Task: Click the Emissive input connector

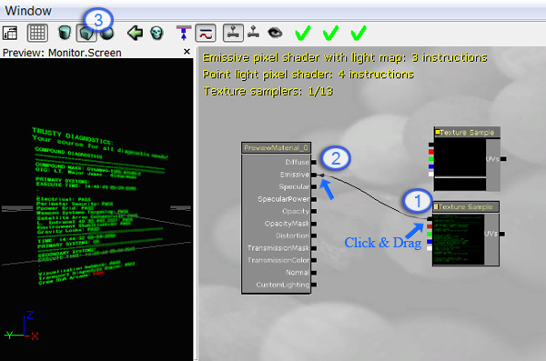Action: tap(314, 175)
